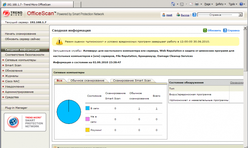Open the Print dropdown arrow
The width and height of the screenshot is (248, 148).
201,4
